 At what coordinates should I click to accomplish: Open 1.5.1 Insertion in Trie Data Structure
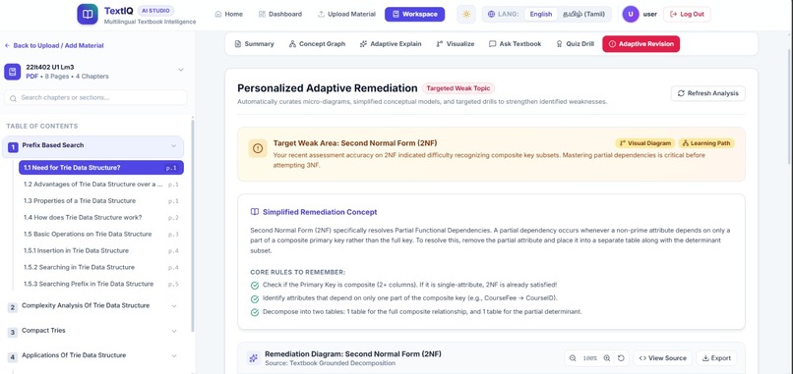click(101, 251)
